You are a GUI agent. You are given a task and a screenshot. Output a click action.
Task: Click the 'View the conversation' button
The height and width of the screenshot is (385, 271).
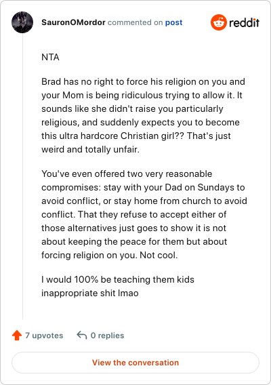click(135, 363)
